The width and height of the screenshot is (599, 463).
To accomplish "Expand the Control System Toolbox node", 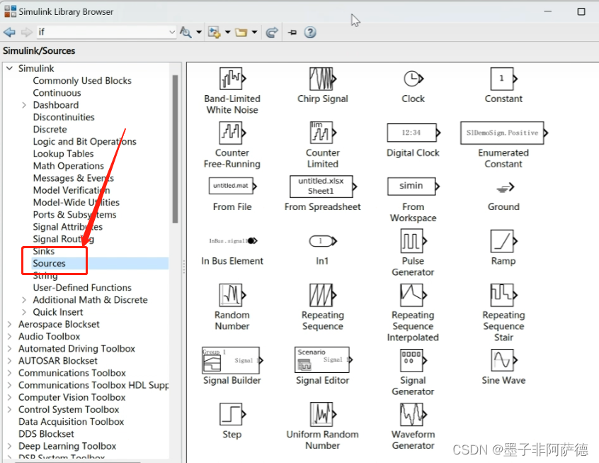I will pos(9,409).
